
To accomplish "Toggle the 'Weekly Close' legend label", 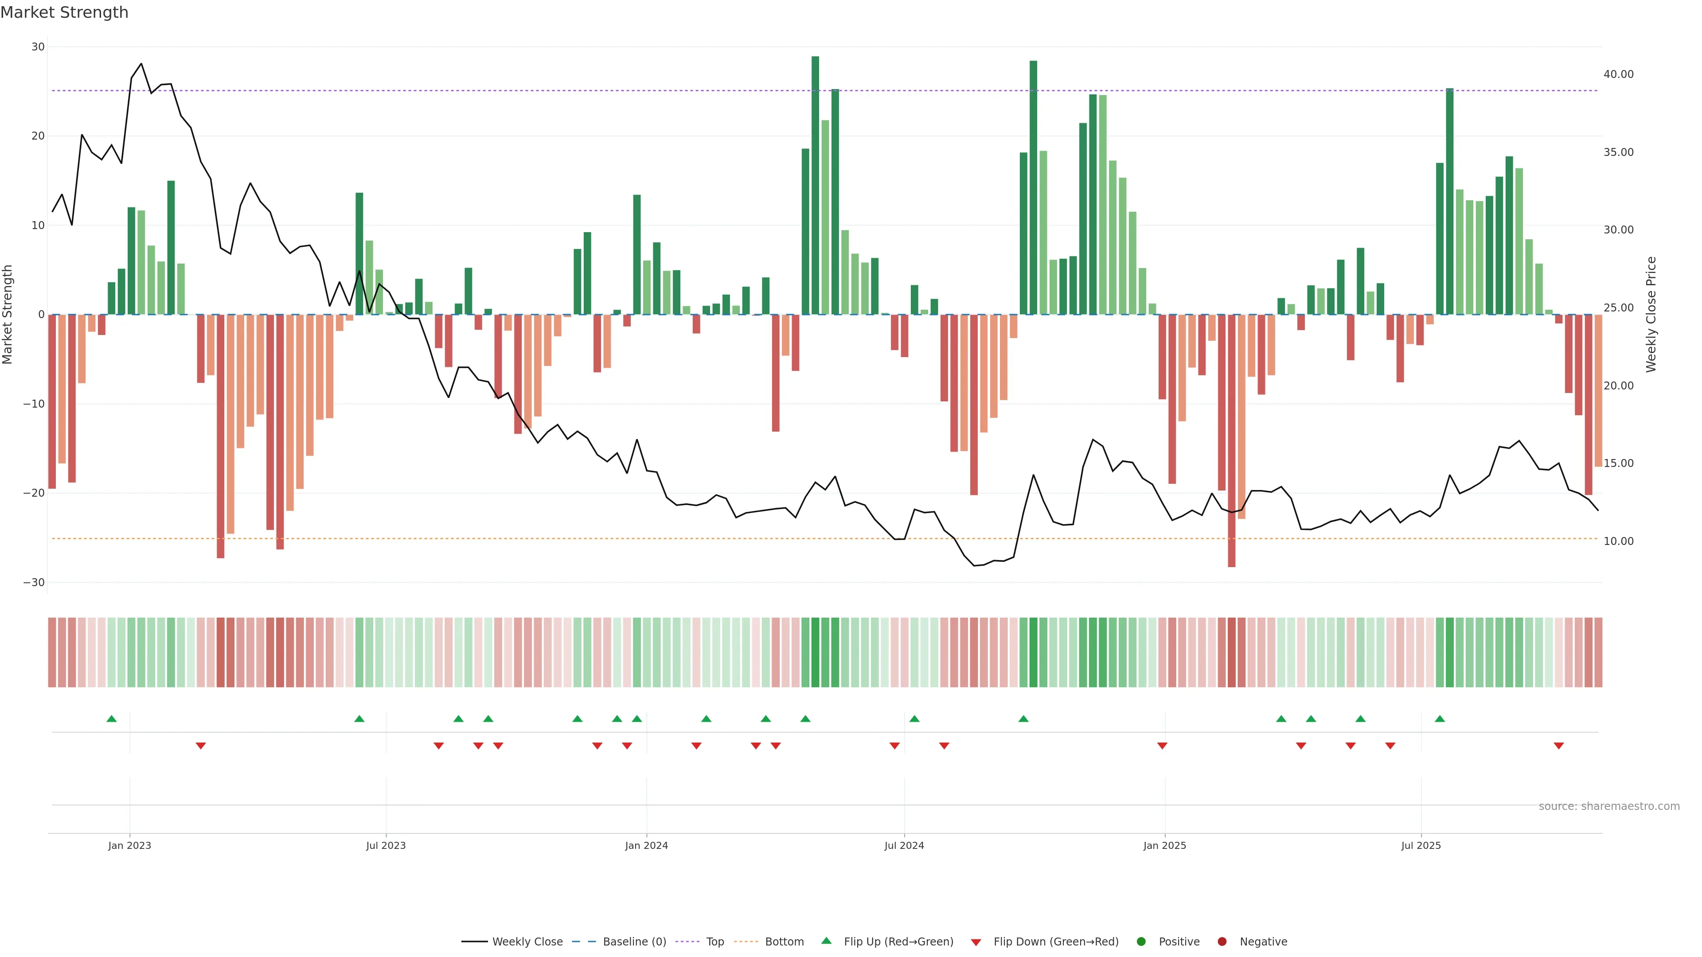I will point(527,941).
